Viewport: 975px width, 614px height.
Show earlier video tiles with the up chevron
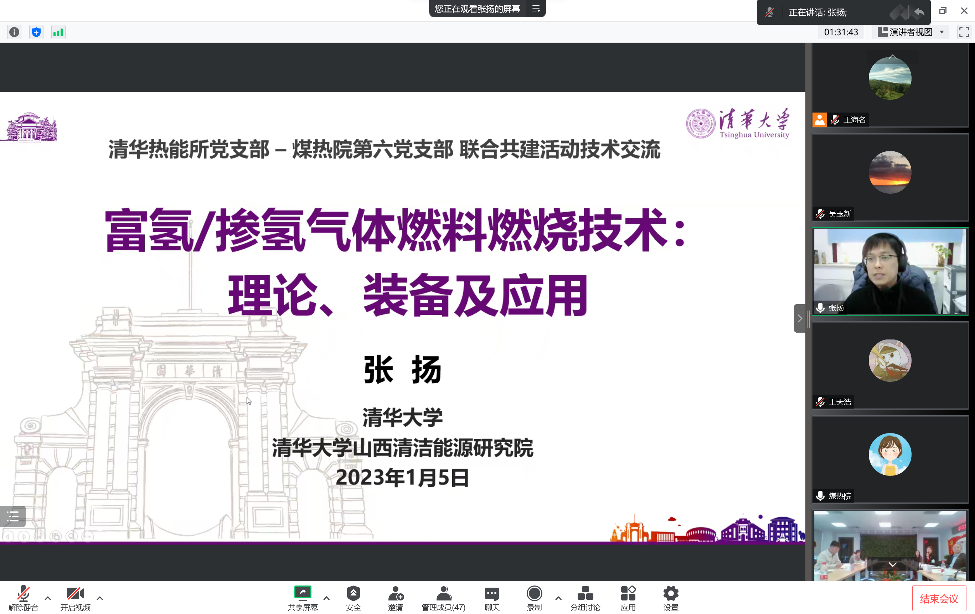[x=892, y=57]
